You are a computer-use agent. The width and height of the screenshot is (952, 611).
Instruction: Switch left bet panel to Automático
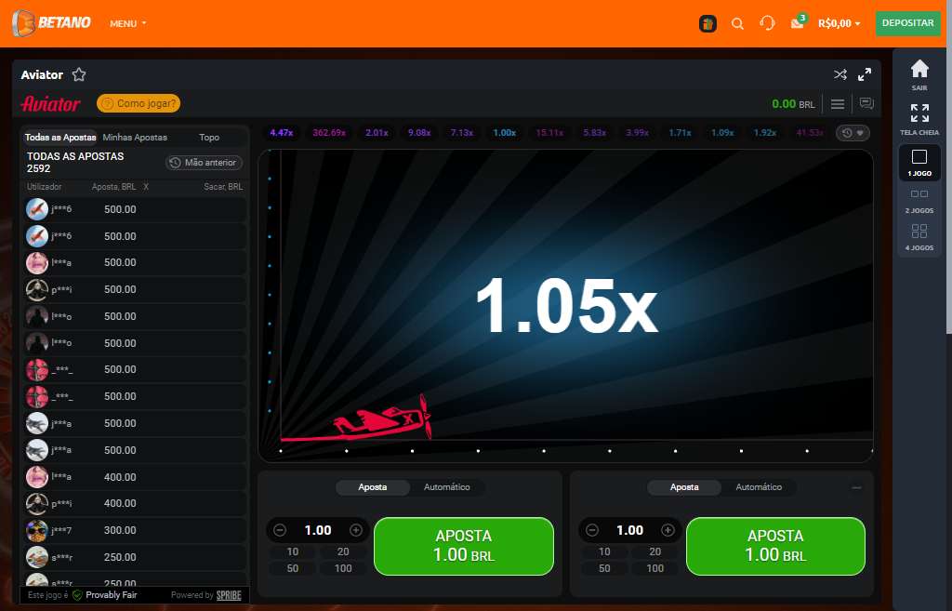[x=446, y=487]
